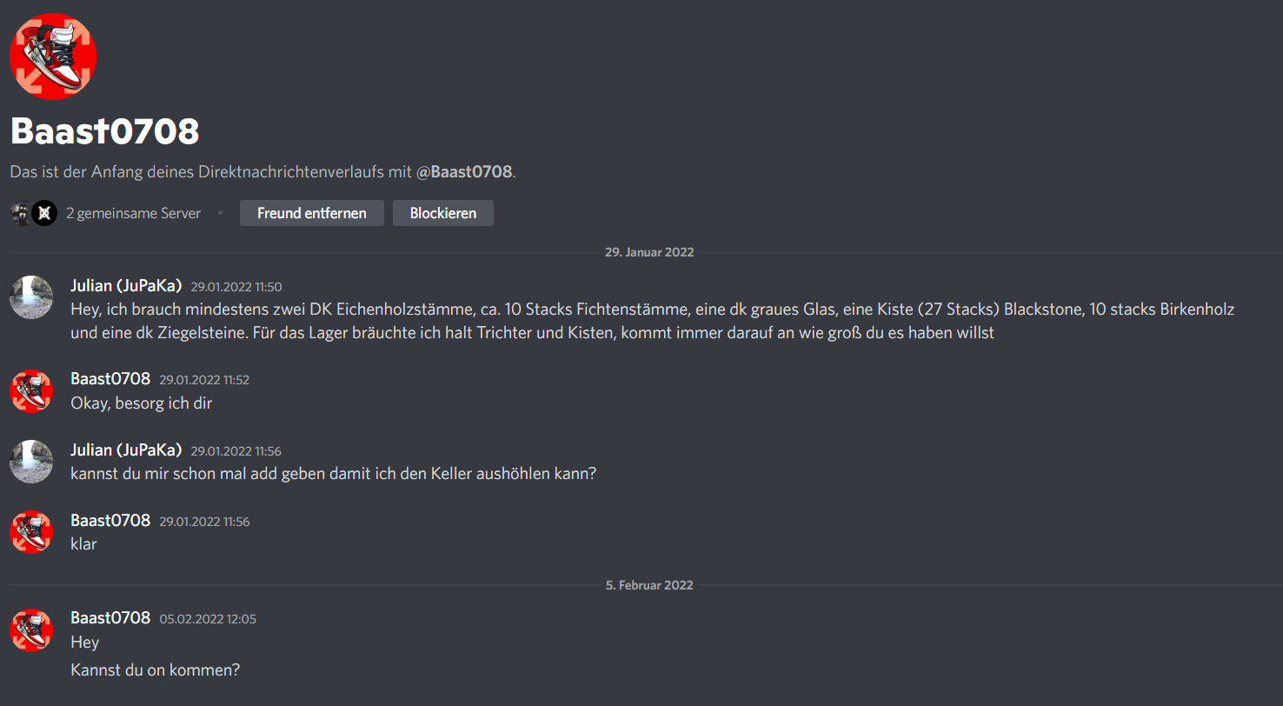Screen dimensions: 1283x706
Task: Click the 'Blockieren' button
Action: [x=443, y=213]
